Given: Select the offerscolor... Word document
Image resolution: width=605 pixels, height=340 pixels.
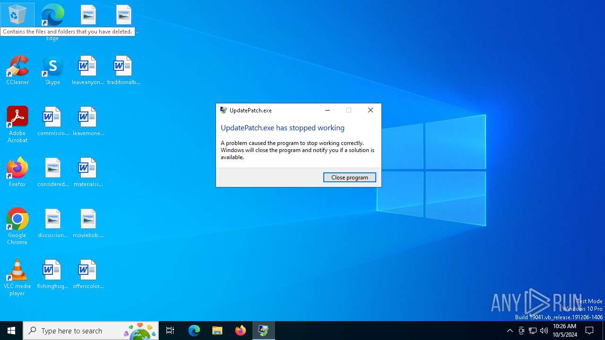Looking at the screenshot, I should [88, 274].
